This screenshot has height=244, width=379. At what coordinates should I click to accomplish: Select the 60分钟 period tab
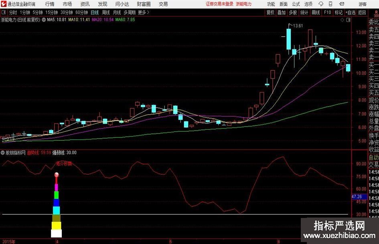(x=81, y=12)
